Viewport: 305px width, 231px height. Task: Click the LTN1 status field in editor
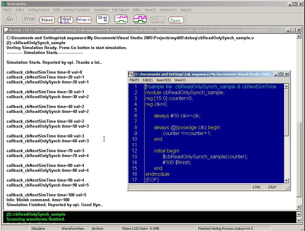click(x=260, y=187)
